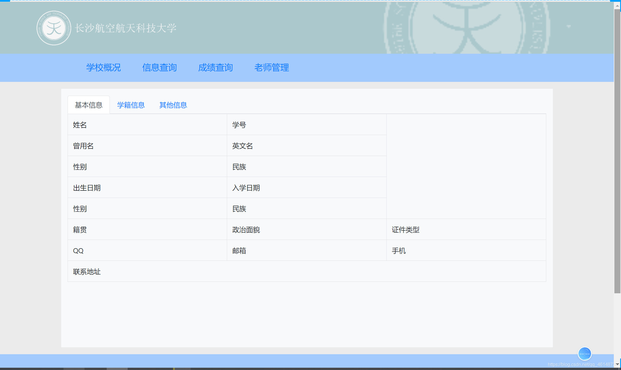Viewport: 621px width, 370px height.
Task: Click the university name title text
Action: [x=125, y=28]
